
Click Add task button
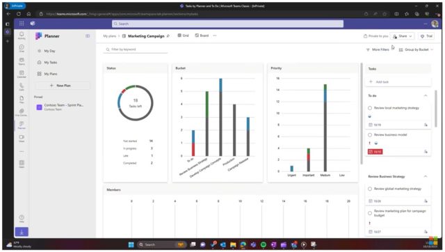398,82
